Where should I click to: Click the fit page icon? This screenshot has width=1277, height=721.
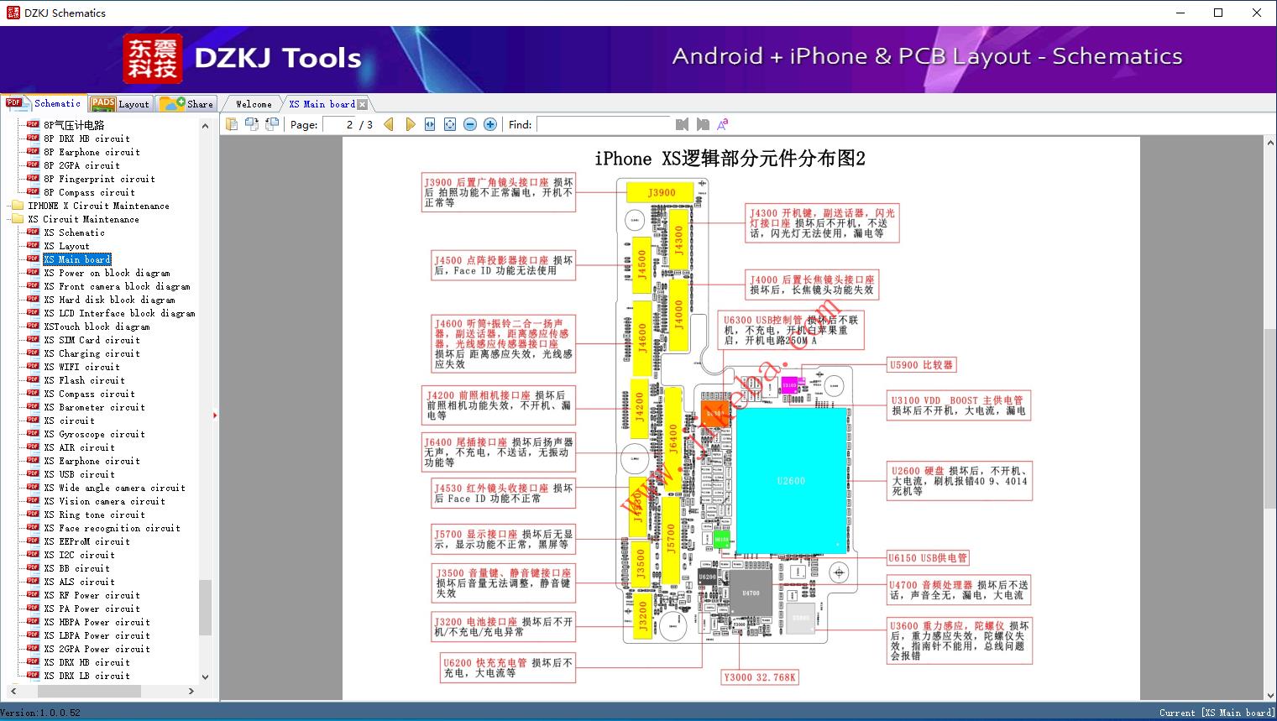(x=450, y=124)
